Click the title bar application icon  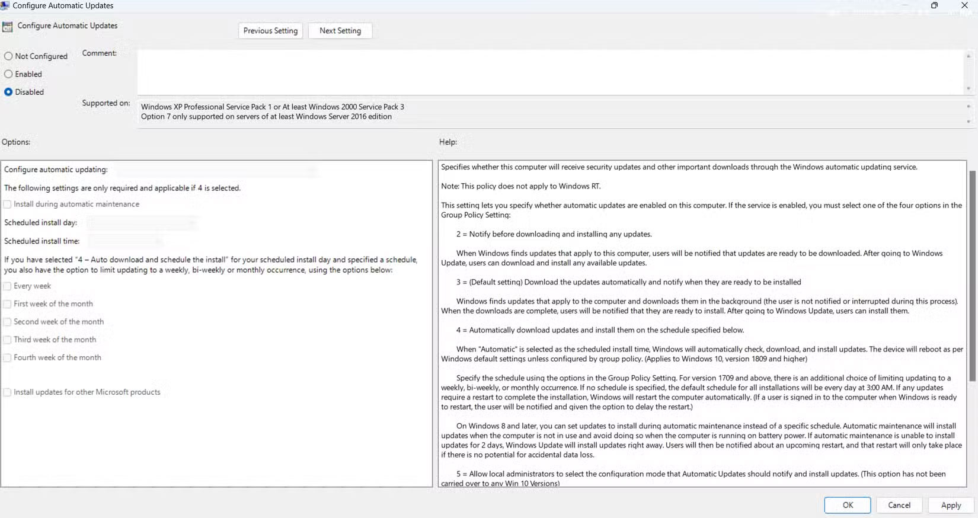pos(5,5)
